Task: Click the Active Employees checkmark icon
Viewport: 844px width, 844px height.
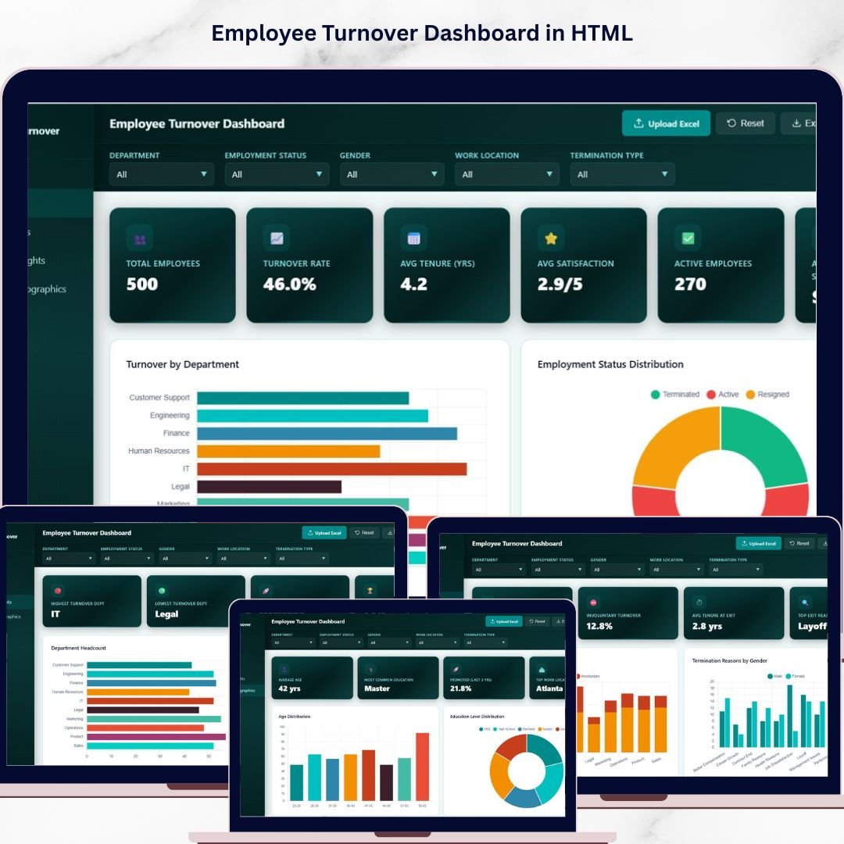Action: coord(688,238)
